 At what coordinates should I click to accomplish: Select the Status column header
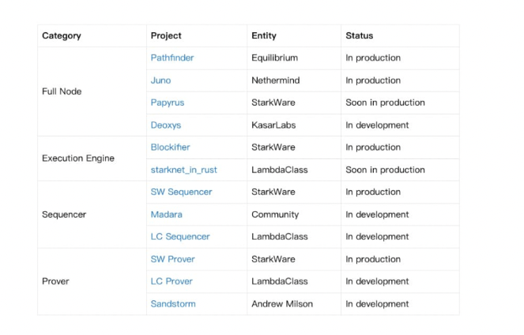[x=360, y=35]
